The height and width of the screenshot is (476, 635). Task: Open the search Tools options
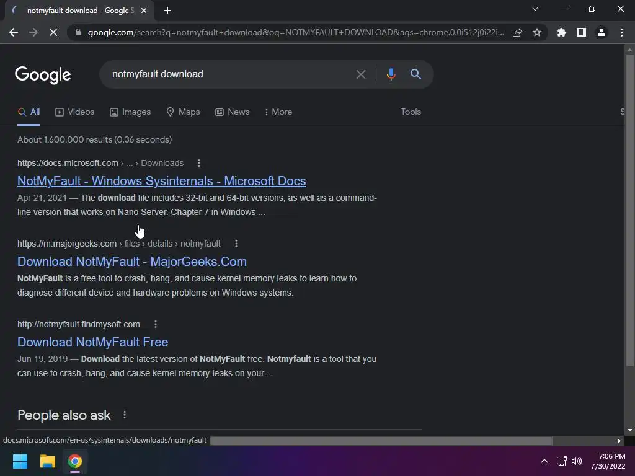[411, 112]
